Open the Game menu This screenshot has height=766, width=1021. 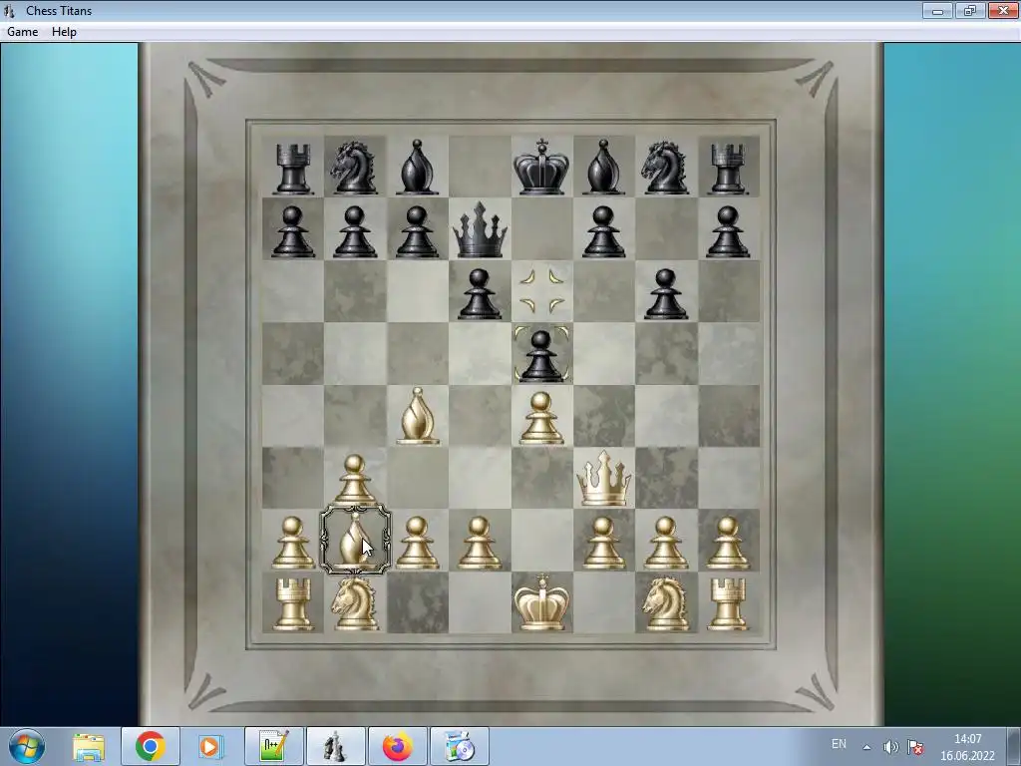[x=22, y=32]
